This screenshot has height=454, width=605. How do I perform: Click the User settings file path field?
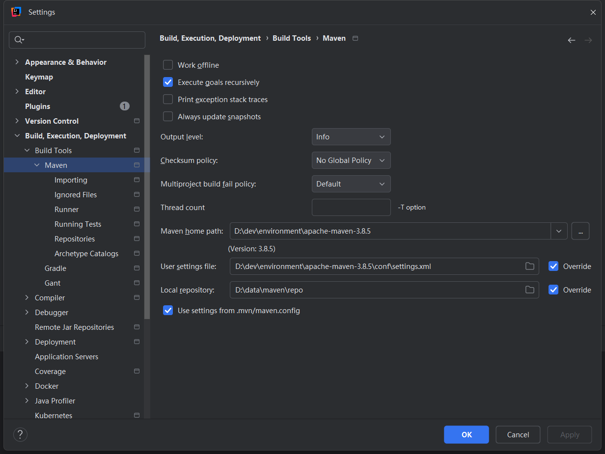pos(385,266)
